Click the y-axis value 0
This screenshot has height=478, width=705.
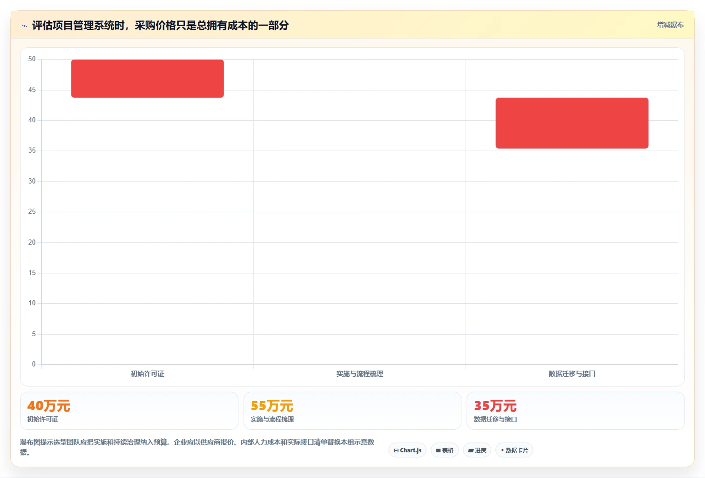34,364
